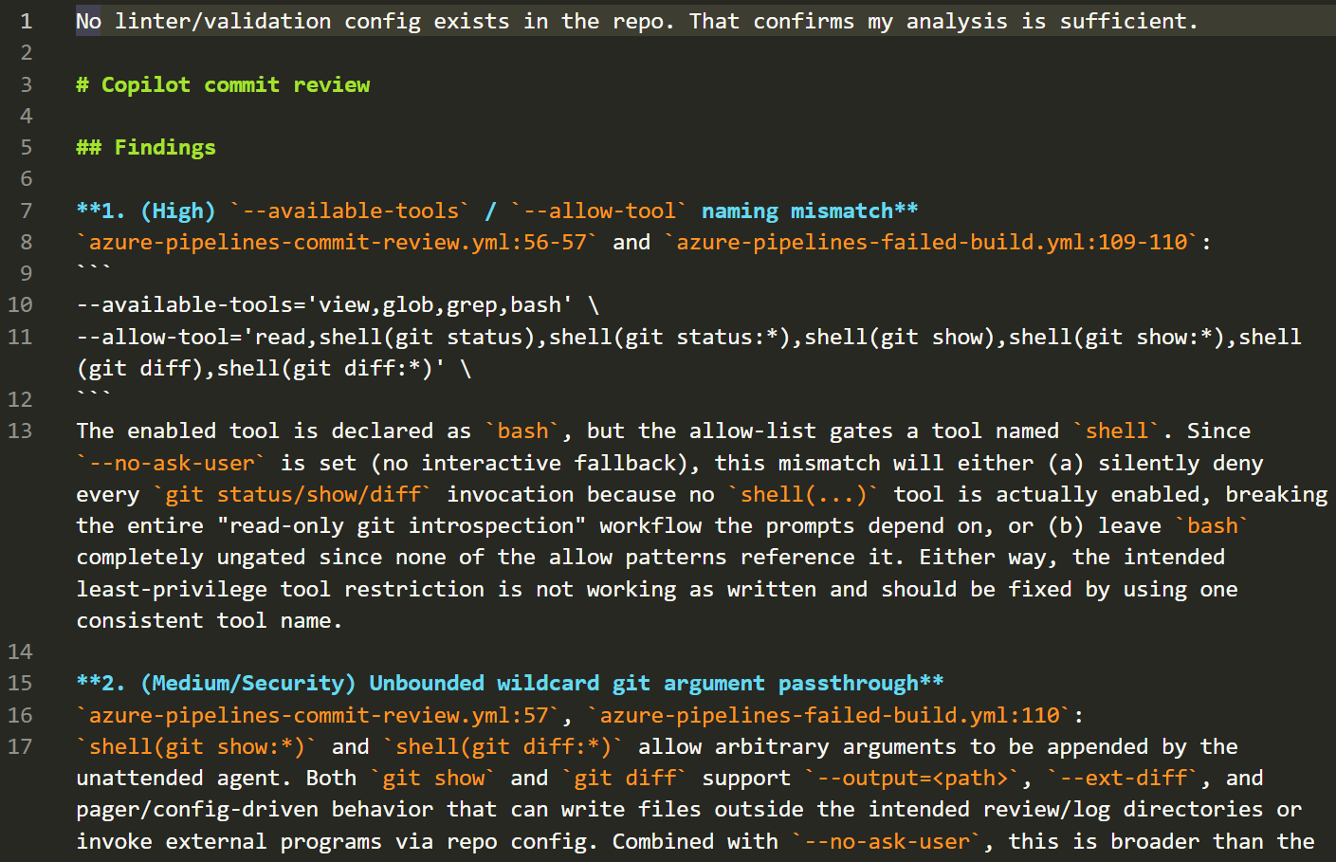Click line number 17 in gutter
1336x862 pixels.
tap(20, 746)
